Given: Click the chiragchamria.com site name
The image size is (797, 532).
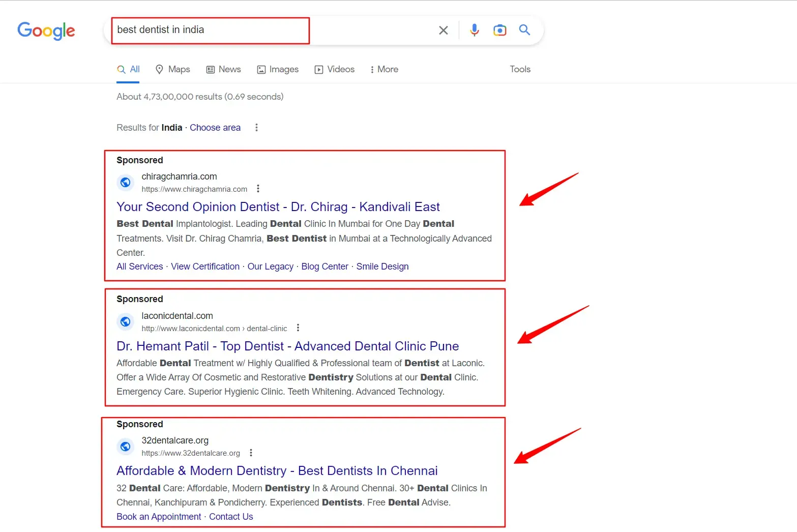Looking at the screenshot, I should click(x=179, y=176).
